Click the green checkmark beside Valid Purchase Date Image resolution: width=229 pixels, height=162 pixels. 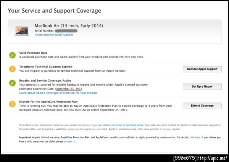click(13, 55)
